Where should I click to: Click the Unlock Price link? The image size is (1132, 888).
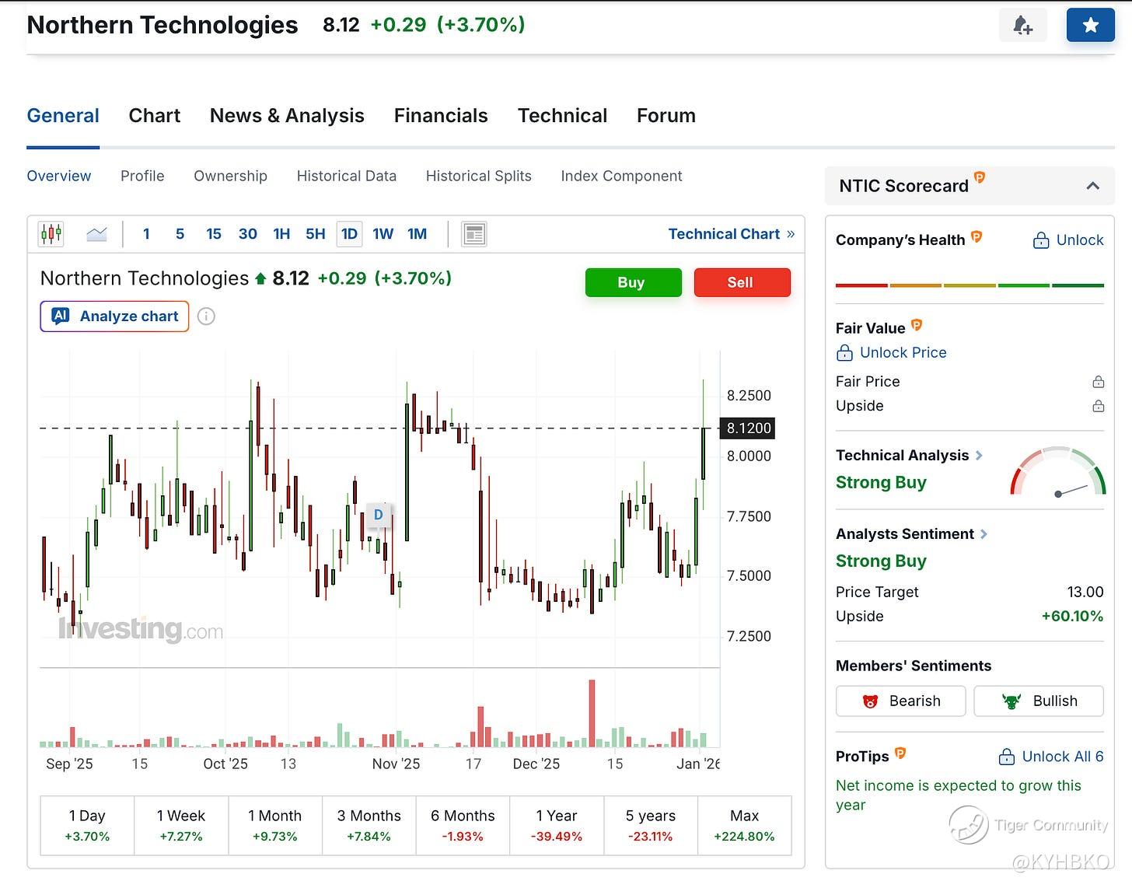891,353
